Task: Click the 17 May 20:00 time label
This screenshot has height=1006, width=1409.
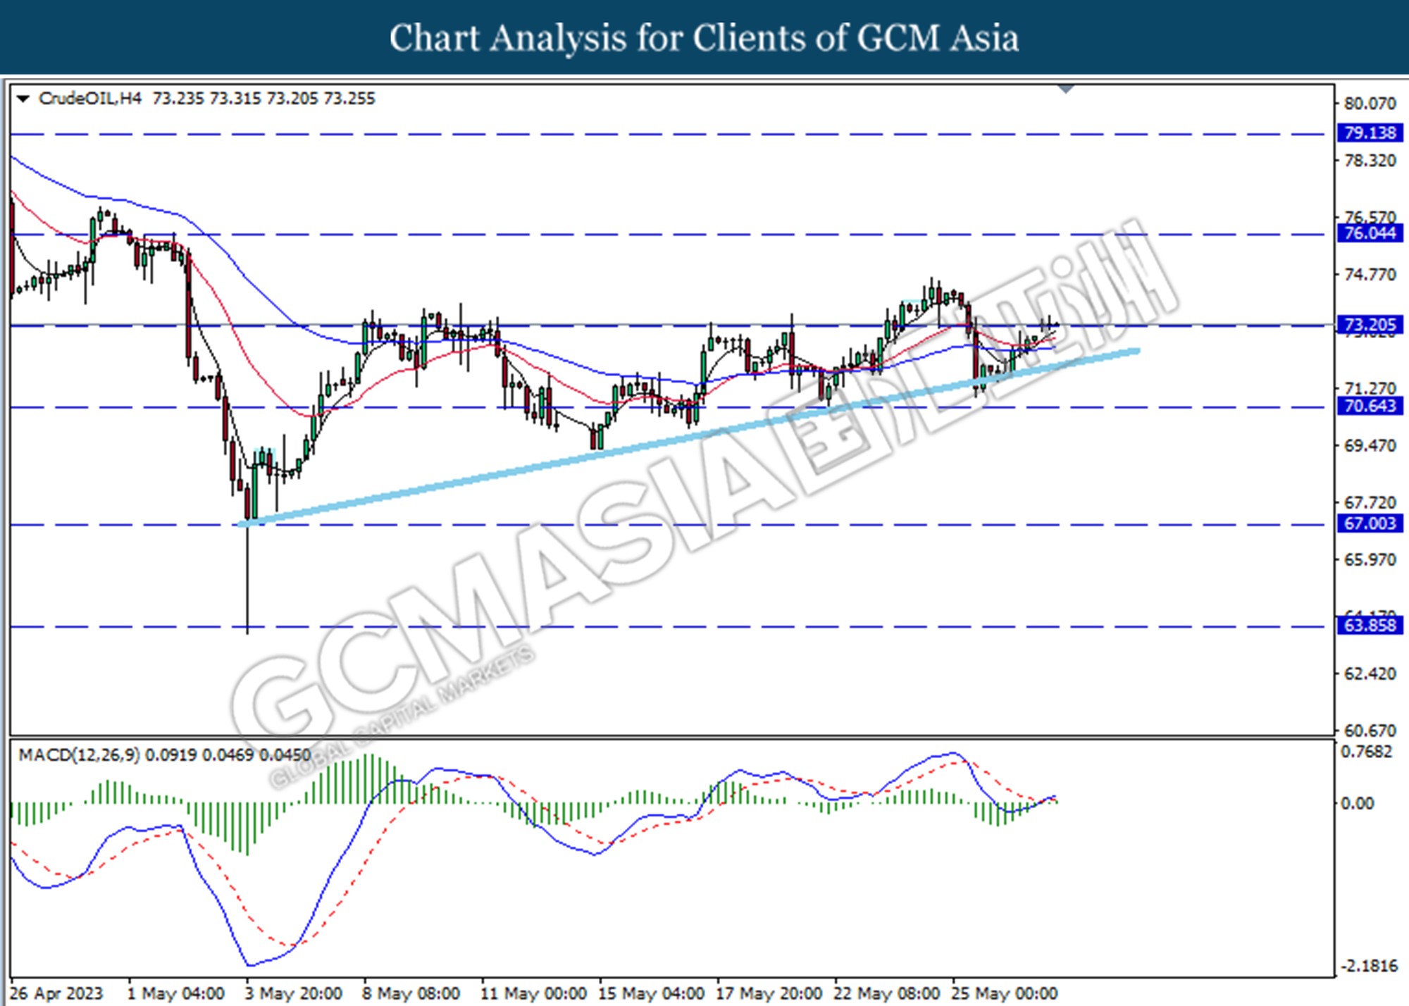Action: point(769,993)
